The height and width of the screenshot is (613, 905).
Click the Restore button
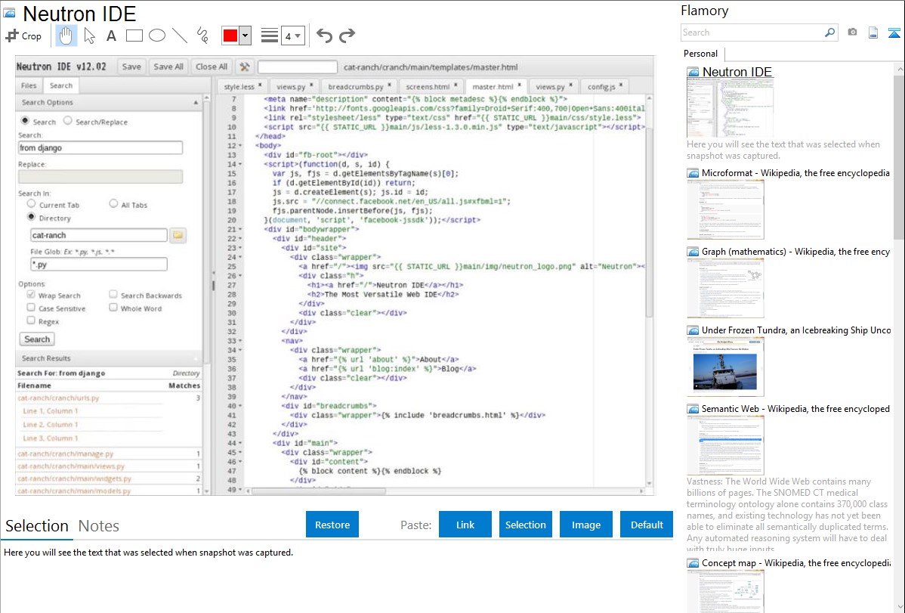[332, 525]
